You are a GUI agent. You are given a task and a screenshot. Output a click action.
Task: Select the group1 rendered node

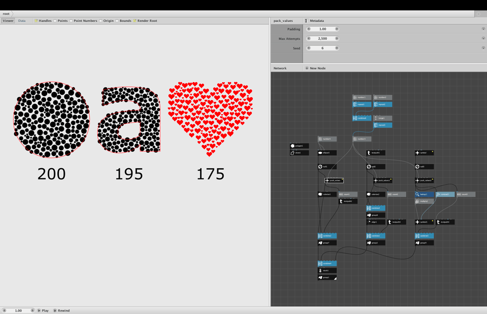pyautogui.click(x=327, y=278)
